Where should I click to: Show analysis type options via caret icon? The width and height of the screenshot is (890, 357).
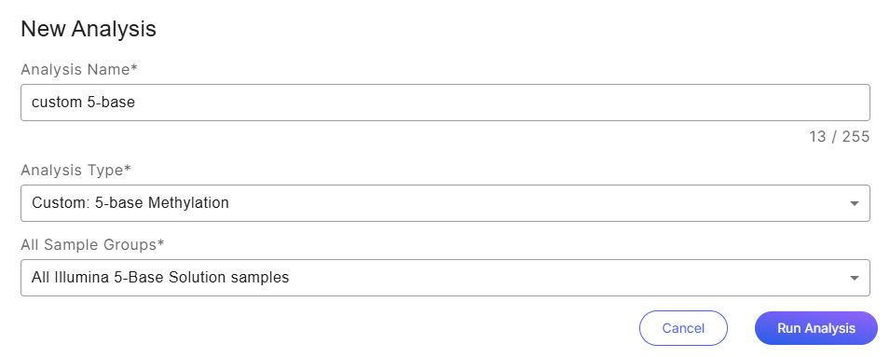[854, 203]
